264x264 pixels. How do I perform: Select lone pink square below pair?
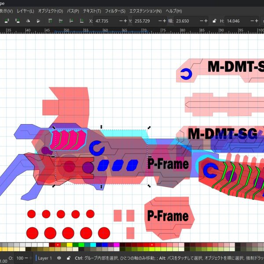point(130,233)
